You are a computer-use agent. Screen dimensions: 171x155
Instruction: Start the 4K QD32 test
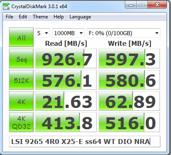21,122
